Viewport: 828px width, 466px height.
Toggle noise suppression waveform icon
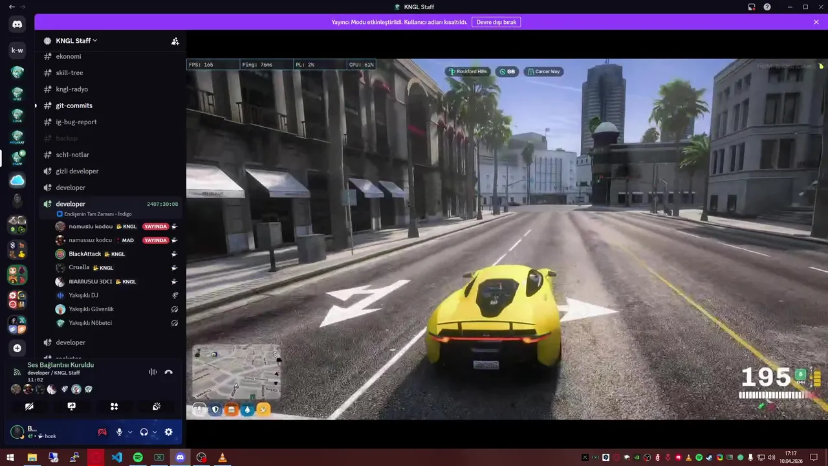point(153,372)
